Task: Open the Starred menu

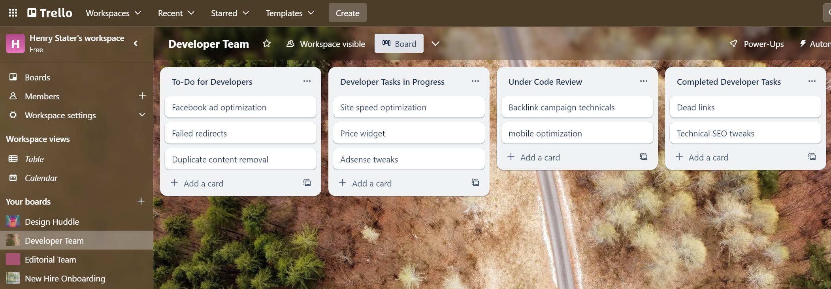Action: point(230,13)
